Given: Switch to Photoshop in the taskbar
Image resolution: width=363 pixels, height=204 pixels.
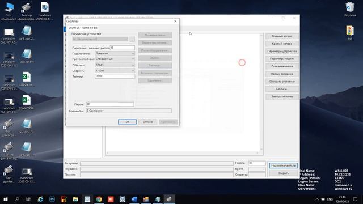Looking at the screenshot, I should (52, 199).
